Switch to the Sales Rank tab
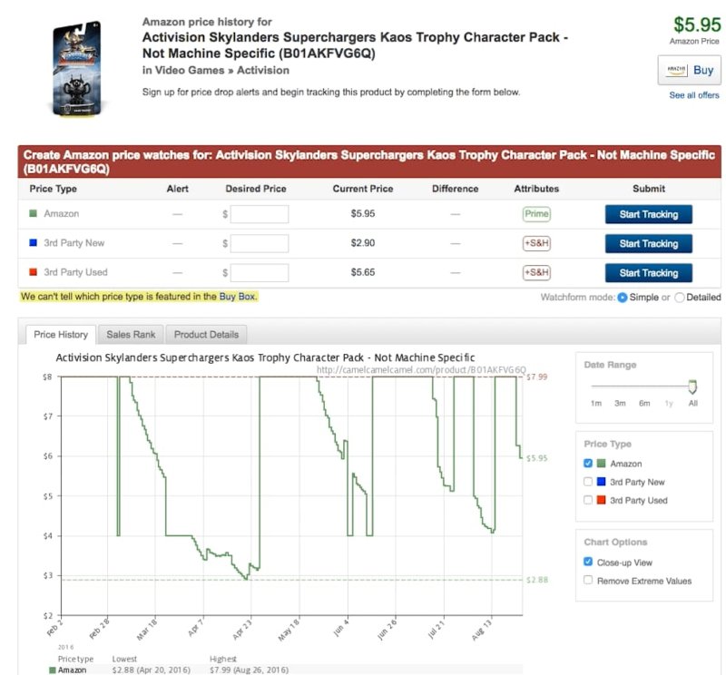 (x=131, y=335)
